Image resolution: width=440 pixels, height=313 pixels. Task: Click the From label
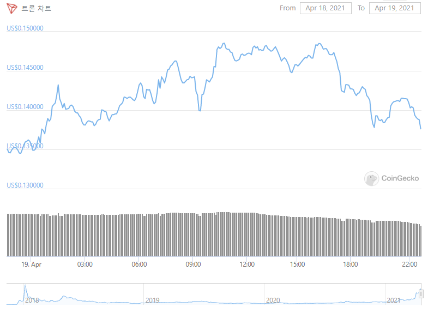click(x=288, y=8)
